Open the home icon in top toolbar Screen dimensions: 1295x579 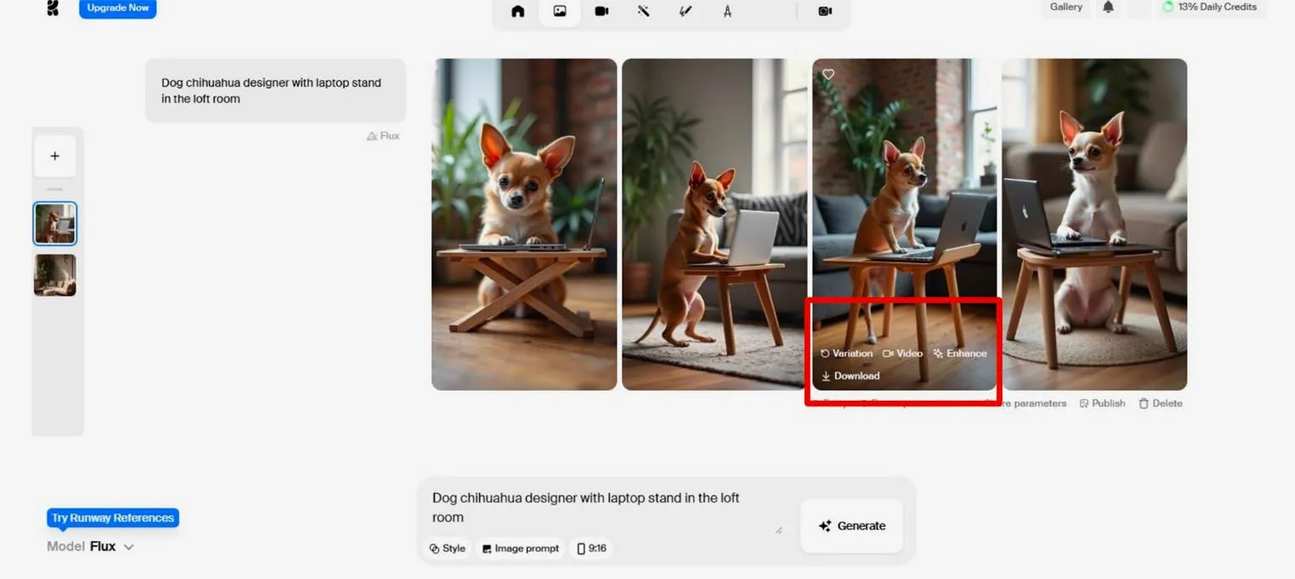point(518,12)
